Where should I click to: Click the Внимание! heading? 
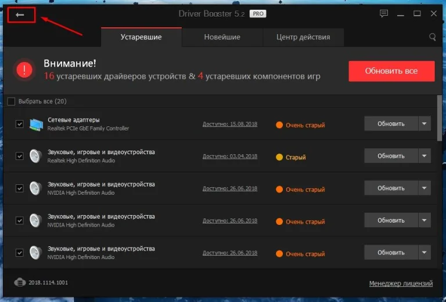point(70,63)
